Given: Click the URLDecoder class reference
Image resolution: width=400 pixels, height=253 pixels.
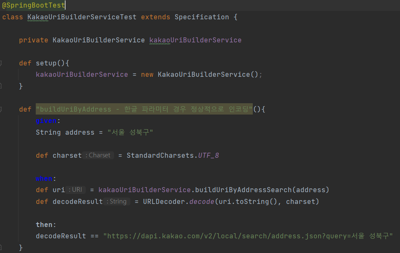Looking at the screenshot, I should [164, 201].
